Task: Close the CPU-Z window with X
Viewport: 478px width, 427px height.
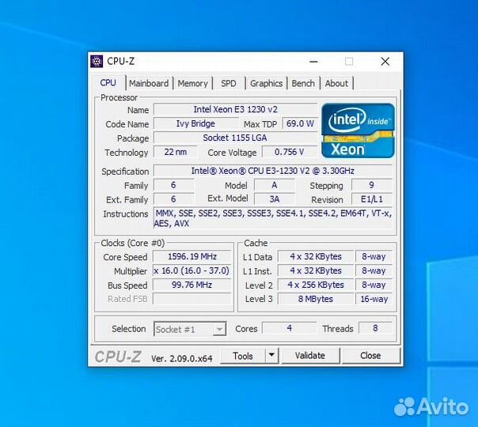Action: coord(385,62)
